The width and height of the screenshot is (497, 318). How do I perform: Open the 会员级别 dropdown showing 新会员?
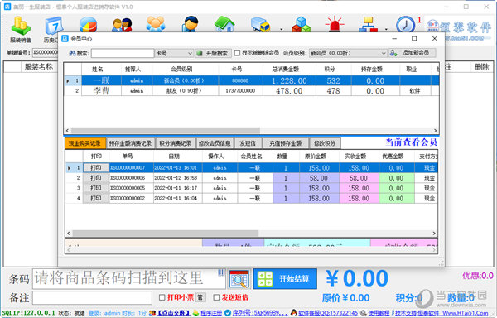click(x=348, y=53)
